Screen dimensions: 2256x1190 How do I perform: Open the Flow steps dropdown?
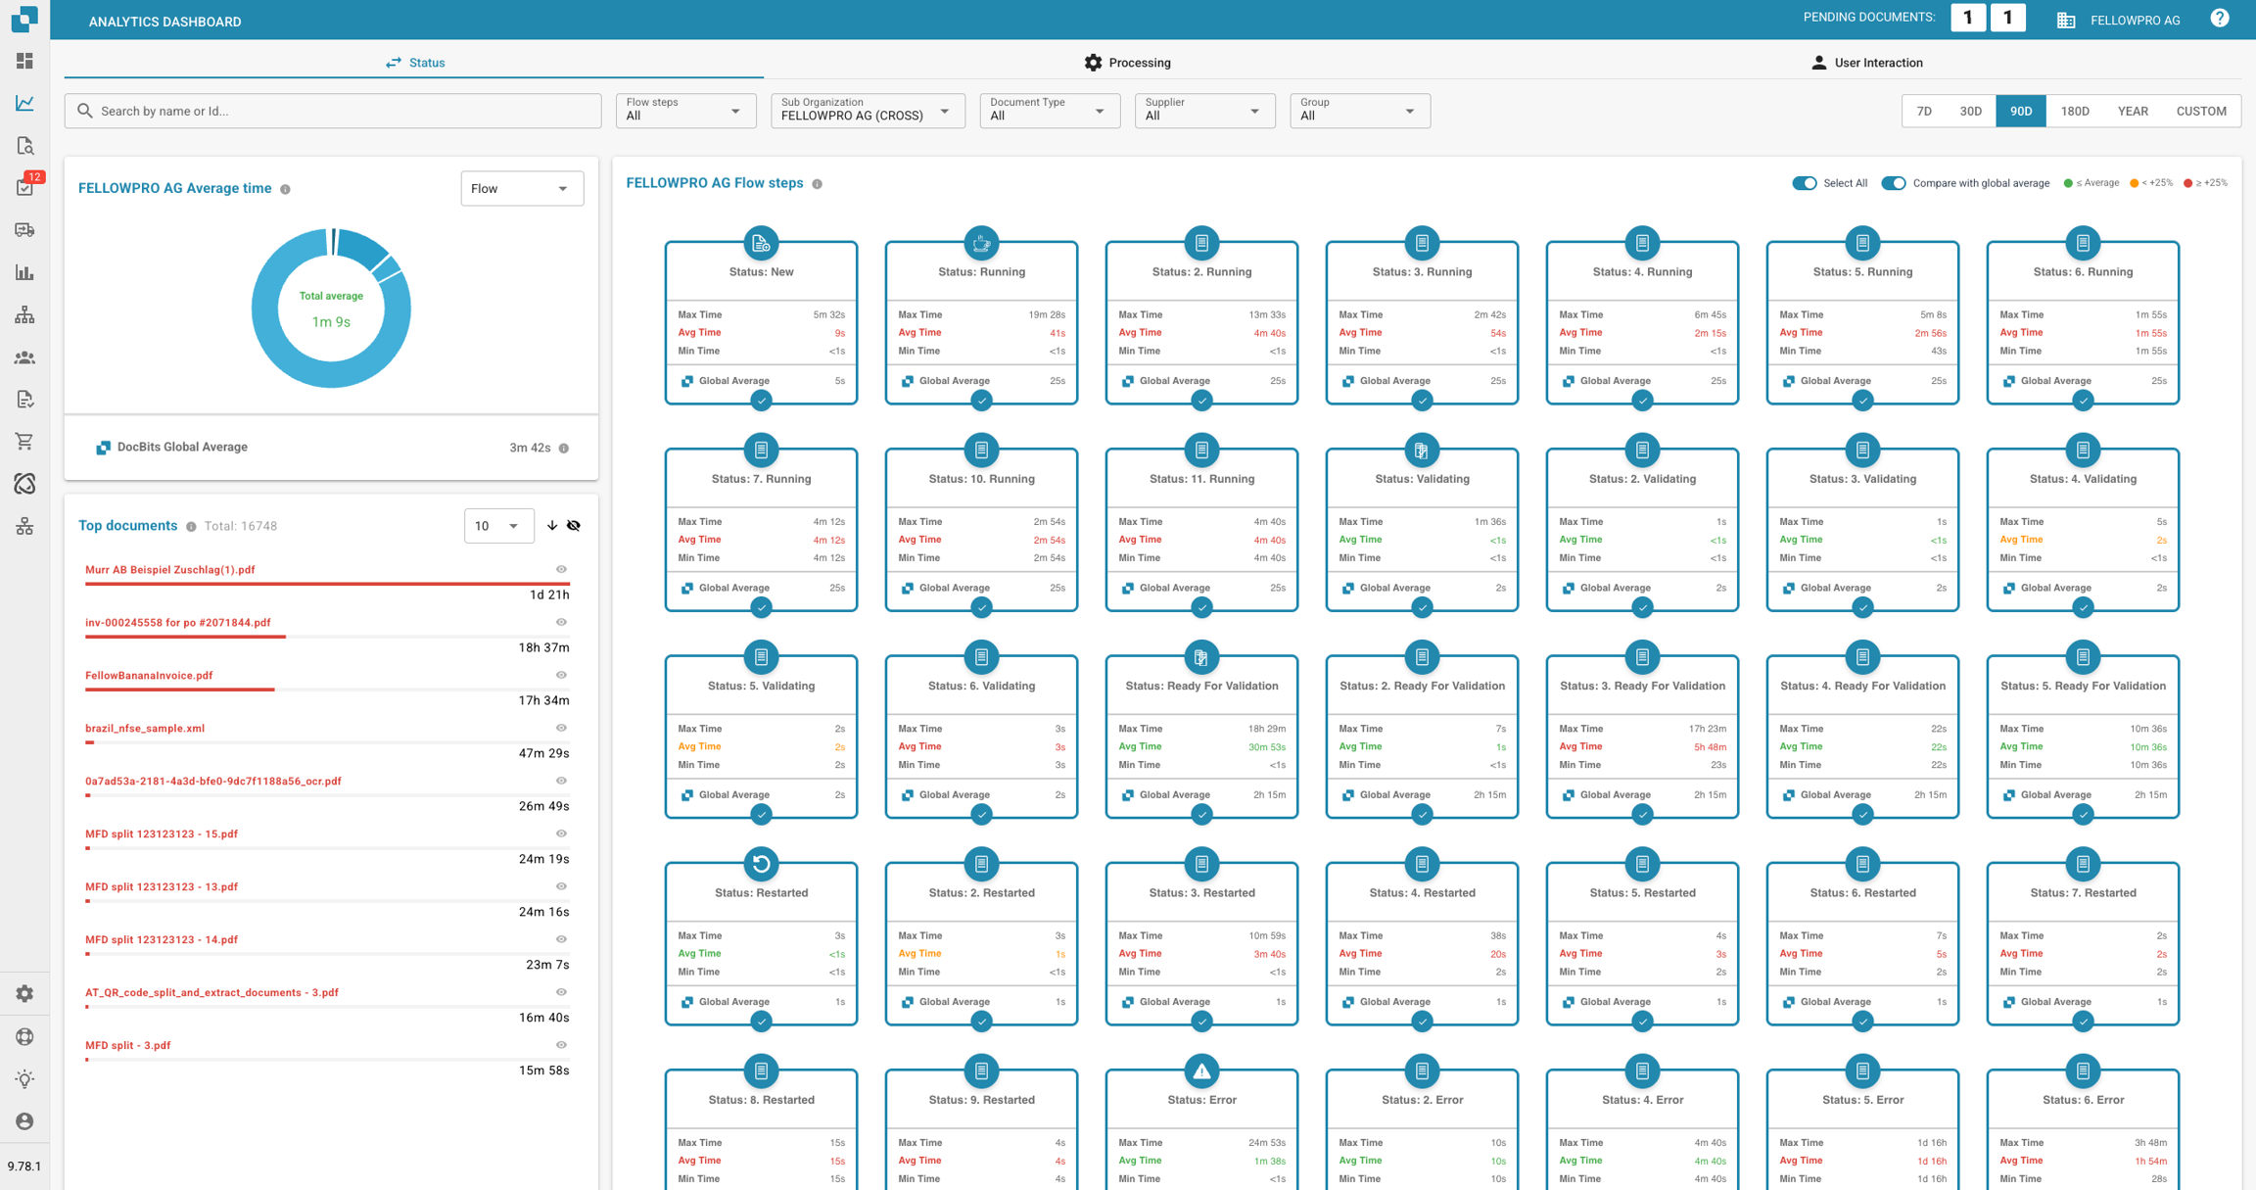tap(684, 111)
